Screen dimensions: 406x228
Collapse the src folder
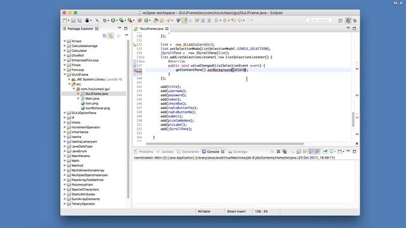pyautogui.click(x=69, y=84)
